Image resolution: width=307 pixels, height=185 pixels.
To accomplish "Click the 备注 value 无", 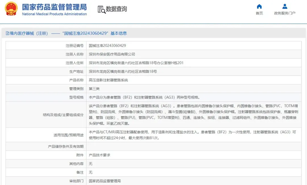I will pyautogui.click(x=90, y=172).
